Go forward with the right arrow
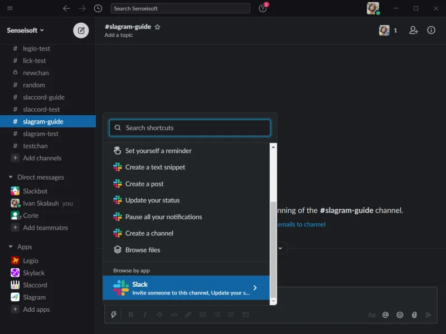Screen dimensions: 446x334 point(82,8)
